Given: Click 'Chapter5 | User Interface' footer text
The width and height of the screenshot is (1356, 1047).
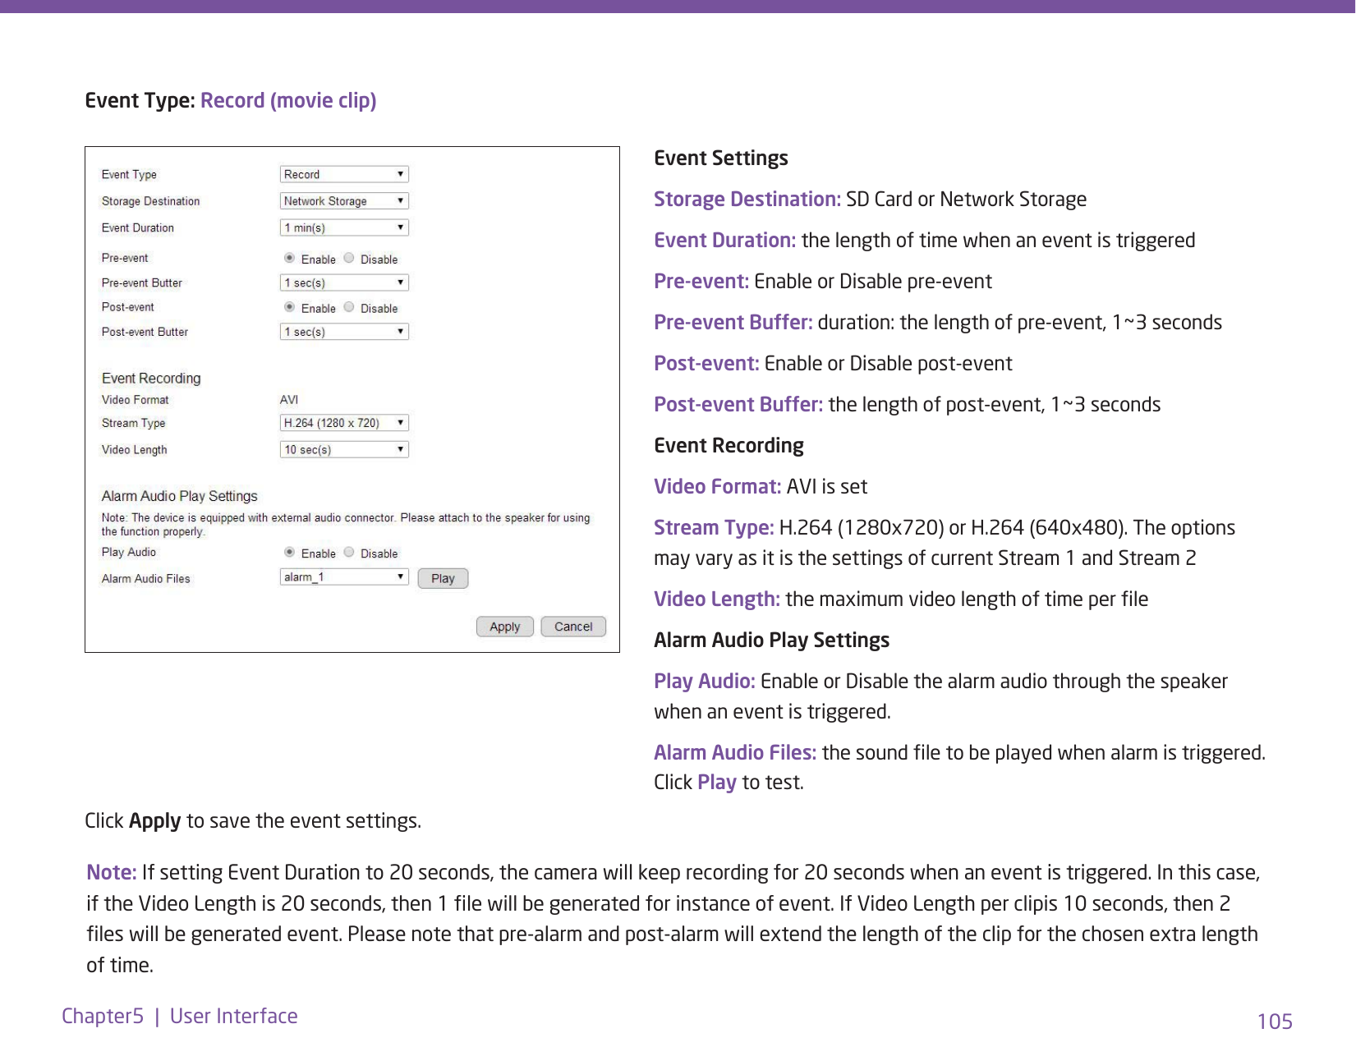Looking at the screenshot, I should click(x=180, y=1016).
